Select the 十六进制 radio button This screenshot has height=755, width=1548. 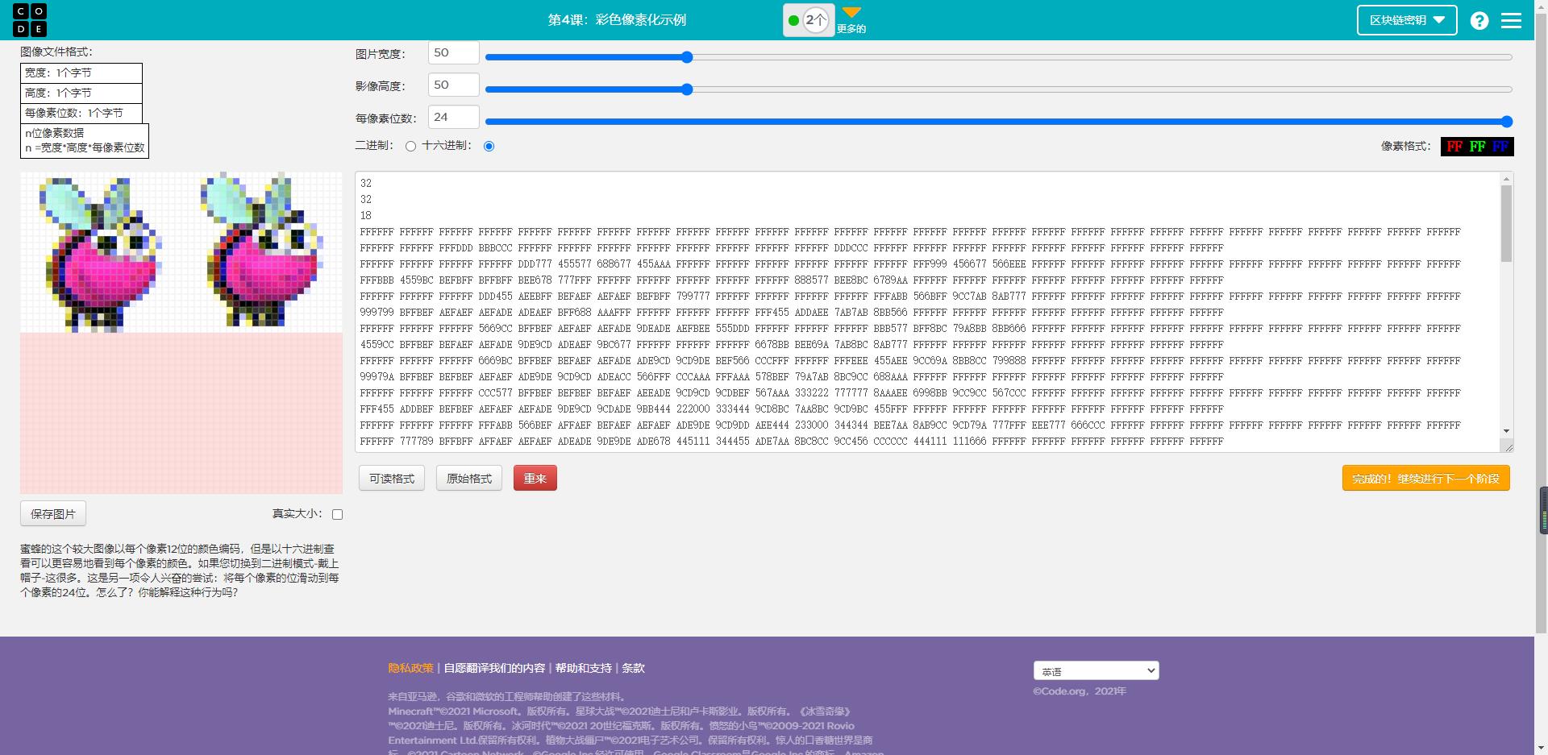point(489,147)
